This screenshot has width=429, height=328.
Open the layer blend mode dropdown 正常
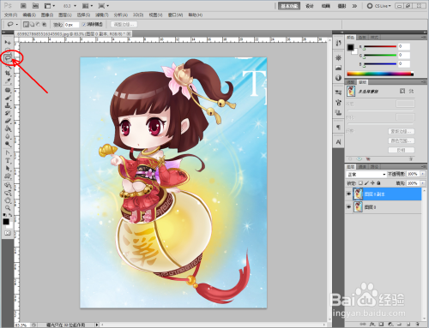click(x=366, y=174)
